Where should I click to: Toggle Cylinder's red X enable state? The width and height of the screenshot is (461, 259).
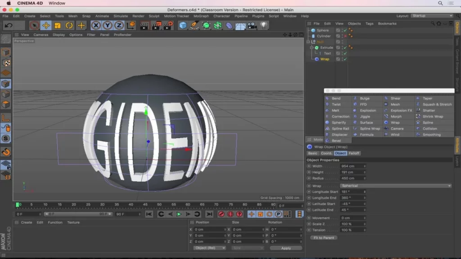(x=345, y=36)
